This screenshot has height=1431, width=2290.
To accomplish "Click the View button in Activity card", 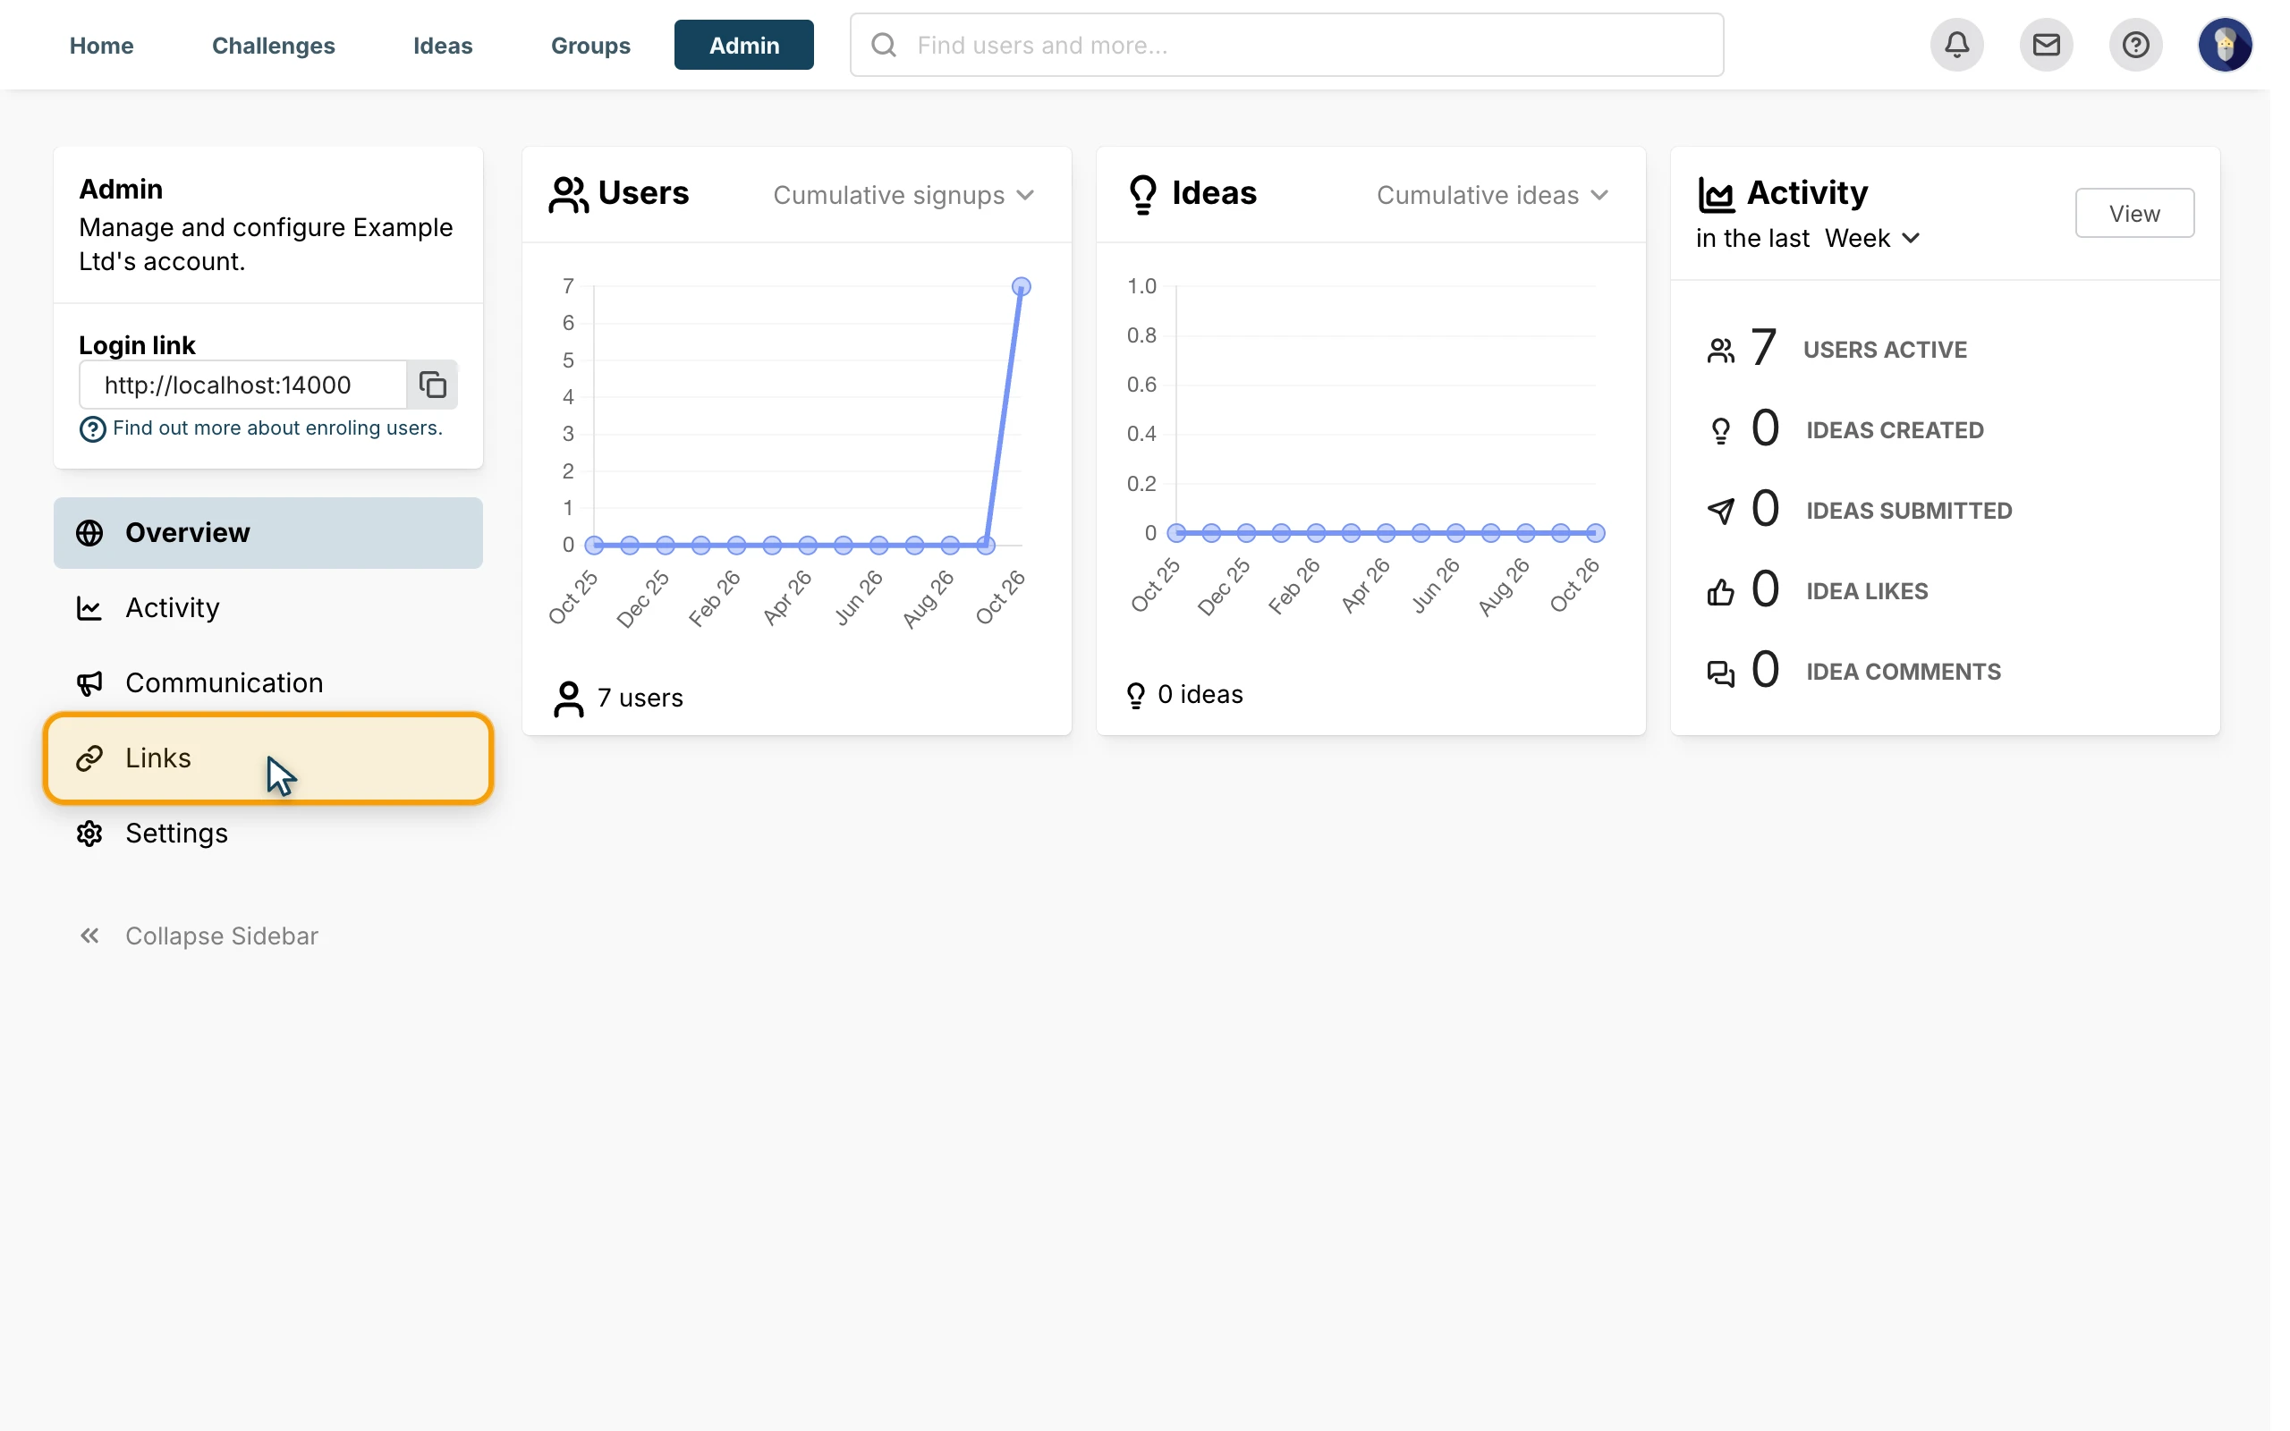I will (x=2133, y=213).
